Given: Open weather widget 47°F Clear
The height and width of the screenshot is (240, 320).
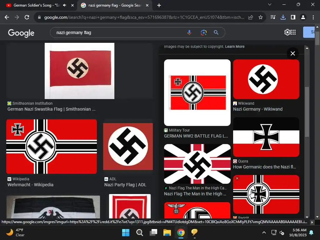Looking at the screenshot, I should [x=16, y=232].
